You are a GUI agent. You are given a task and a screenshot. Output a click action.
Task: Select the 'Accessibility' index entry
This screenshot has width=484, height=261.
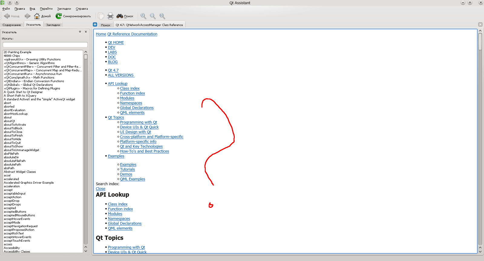coord(12,248)
